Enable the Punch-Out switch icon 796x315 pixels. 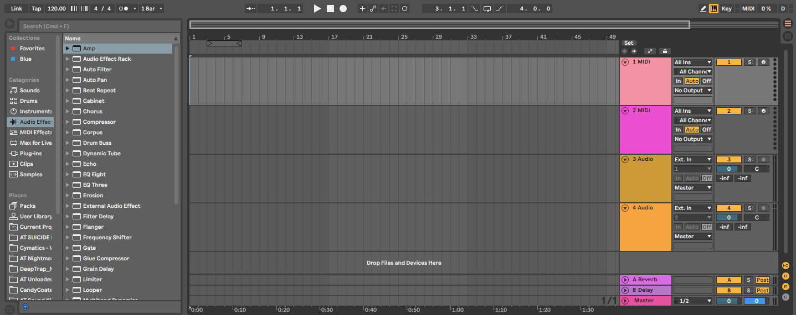(500, 8)
